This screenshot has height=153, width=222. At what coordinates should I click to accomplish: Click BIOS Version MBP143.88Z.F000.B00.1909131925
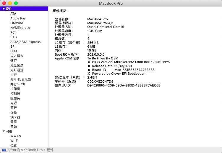coord(131,62)
